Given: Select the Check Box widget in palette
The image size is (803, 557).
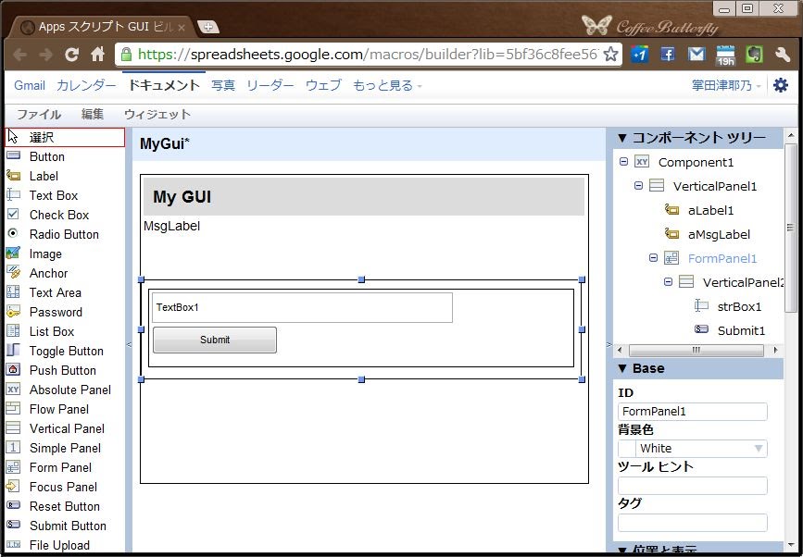Looking at the screenshot, I should click(x=59, y=215).
